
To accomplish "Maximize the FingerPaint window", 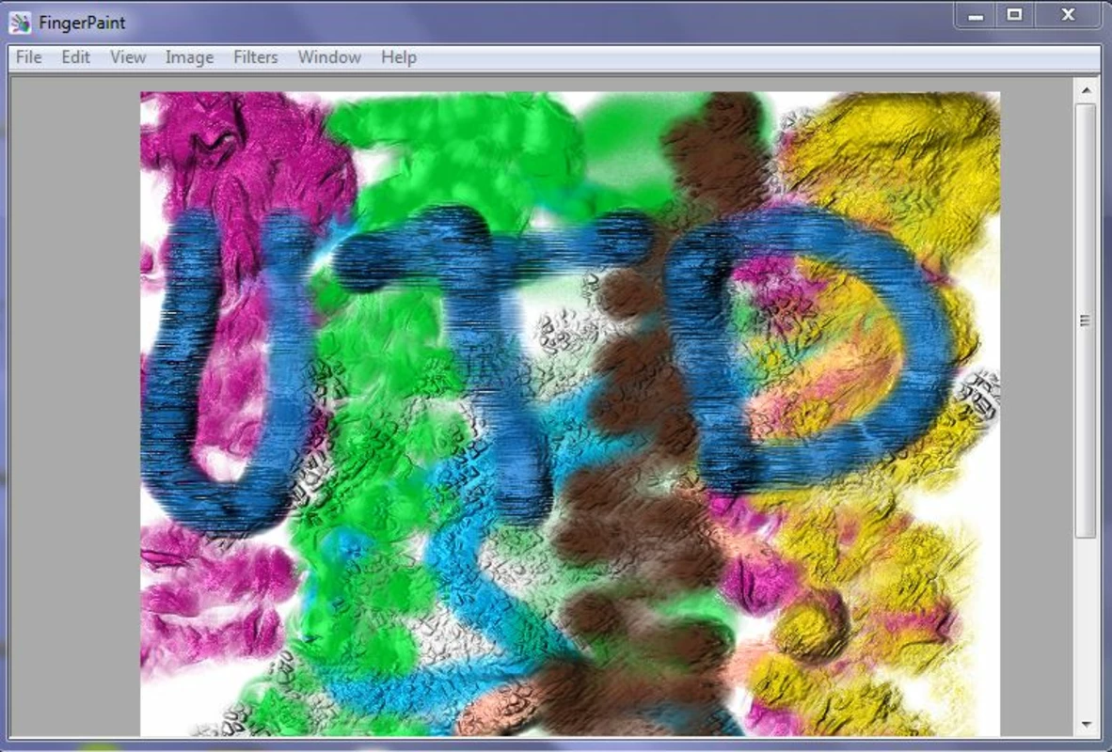I will pos(1014,16).
